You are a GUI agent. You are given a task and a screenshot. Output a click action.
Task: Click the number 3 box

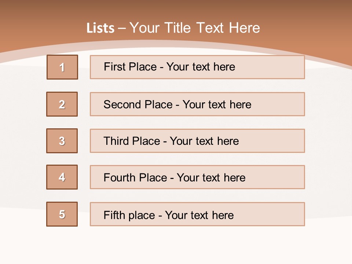pos(62,141)
